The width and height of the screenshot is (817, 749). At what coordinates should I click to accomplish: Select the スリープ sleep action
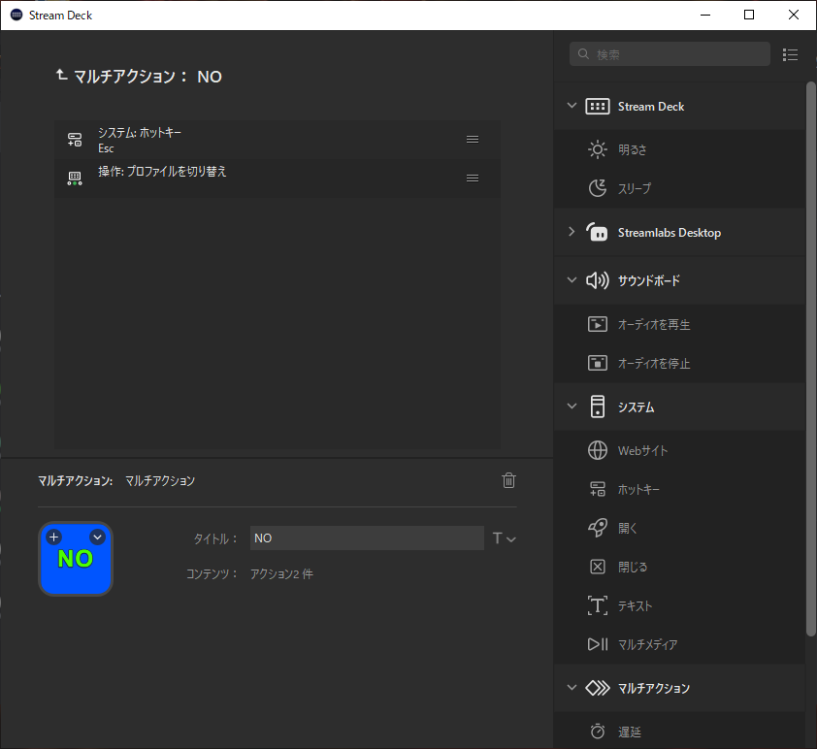click(x=634, y=189)
